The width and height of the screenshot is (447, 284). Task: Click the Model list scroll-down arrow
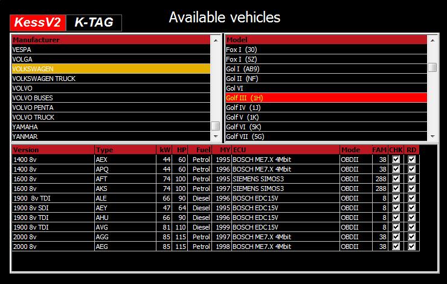click(x=433, y=137)
